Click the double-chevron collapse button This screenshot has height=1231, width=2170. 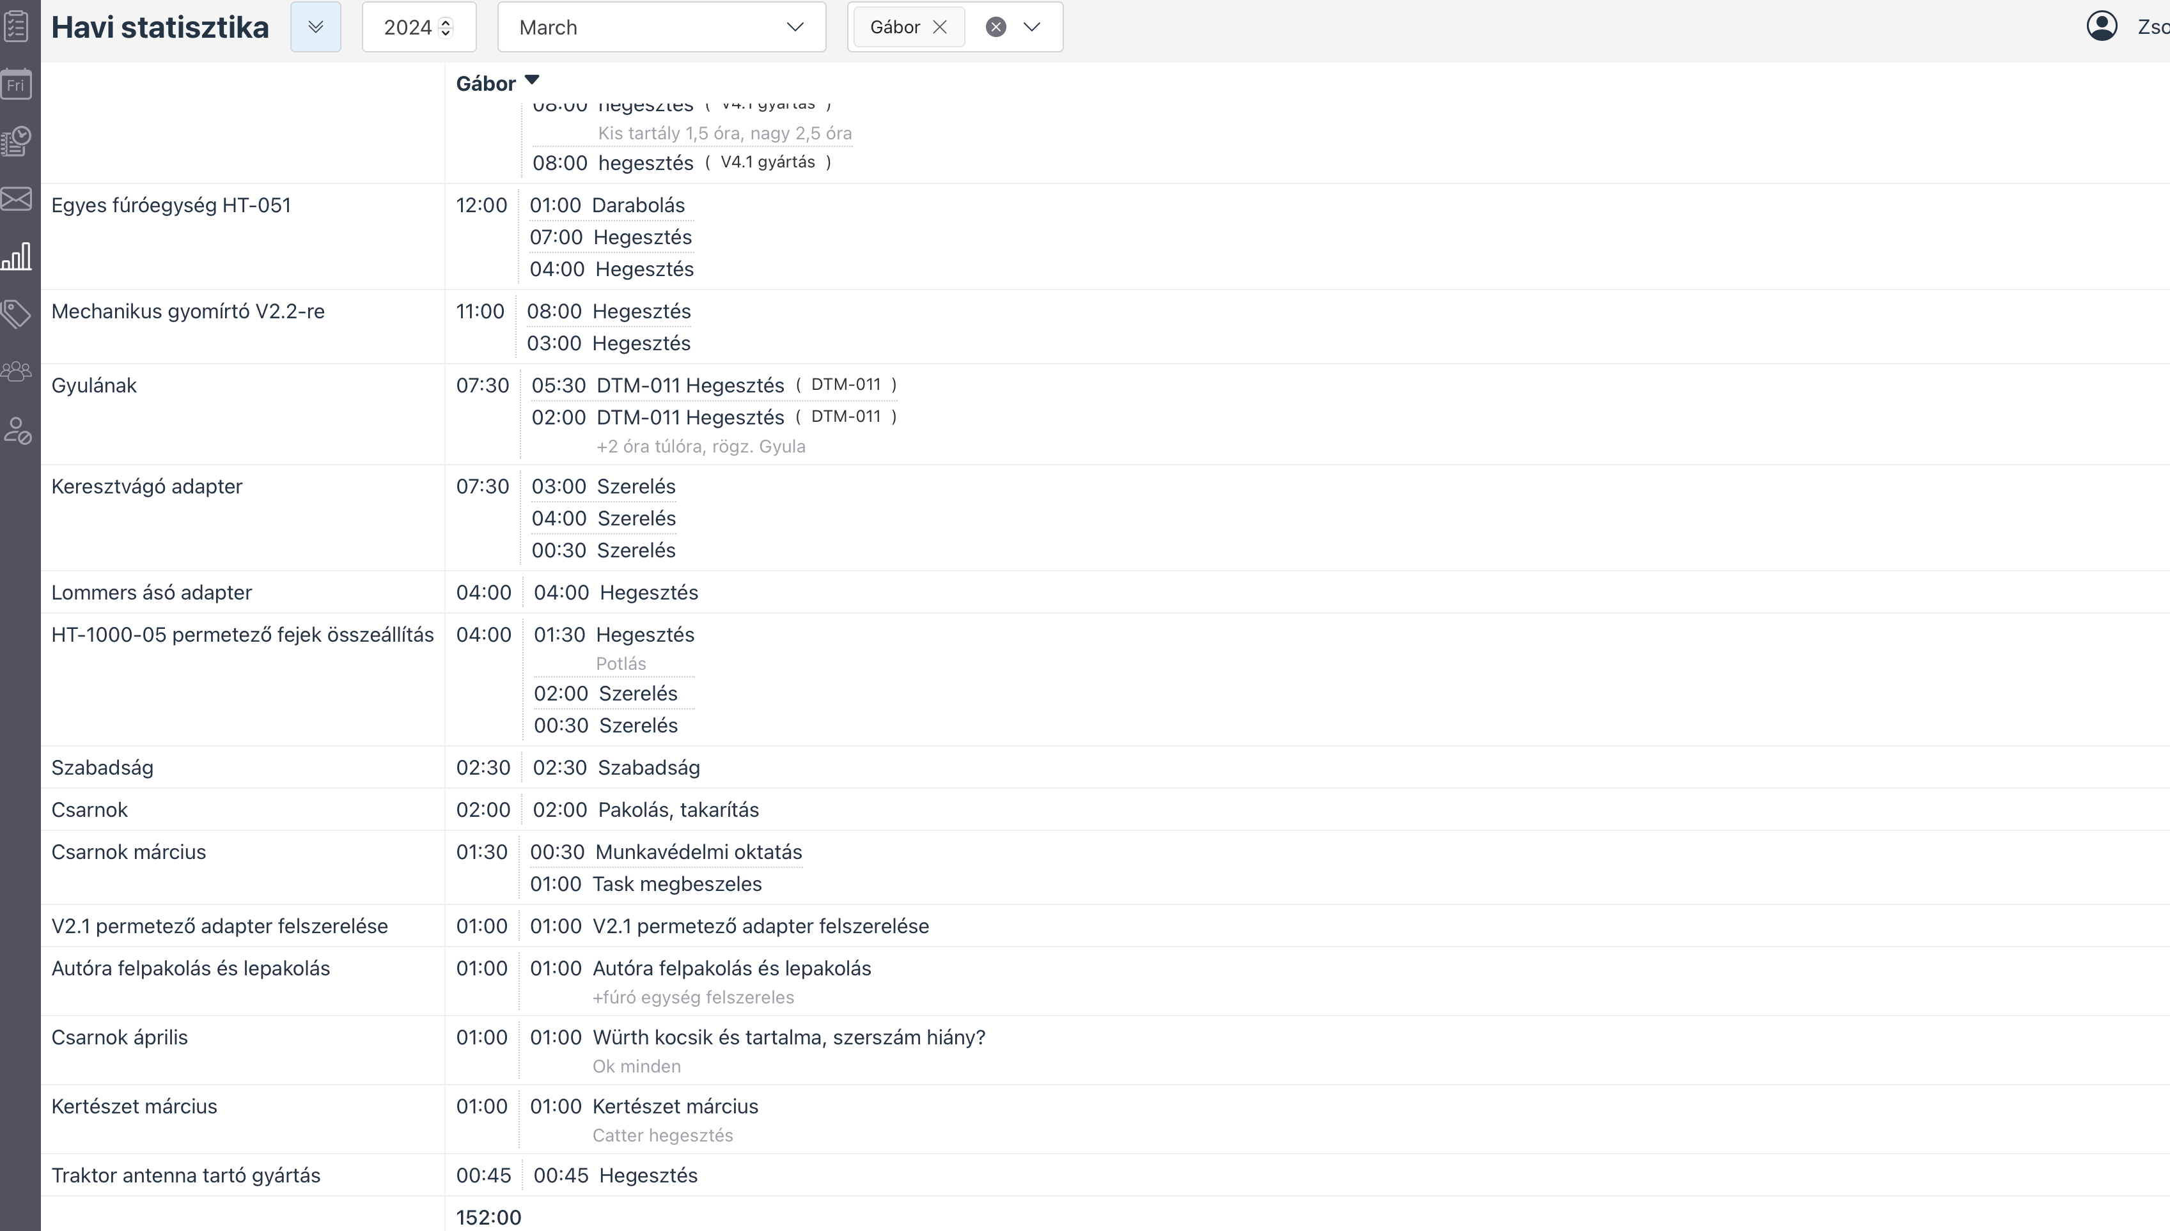tap(315, 27)
